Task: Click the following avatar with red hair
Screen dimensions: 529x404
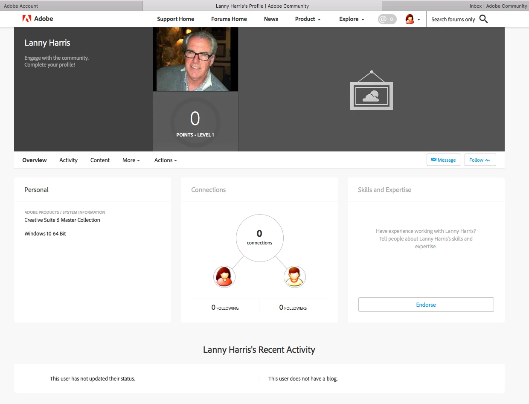Action: click(224, 277)
